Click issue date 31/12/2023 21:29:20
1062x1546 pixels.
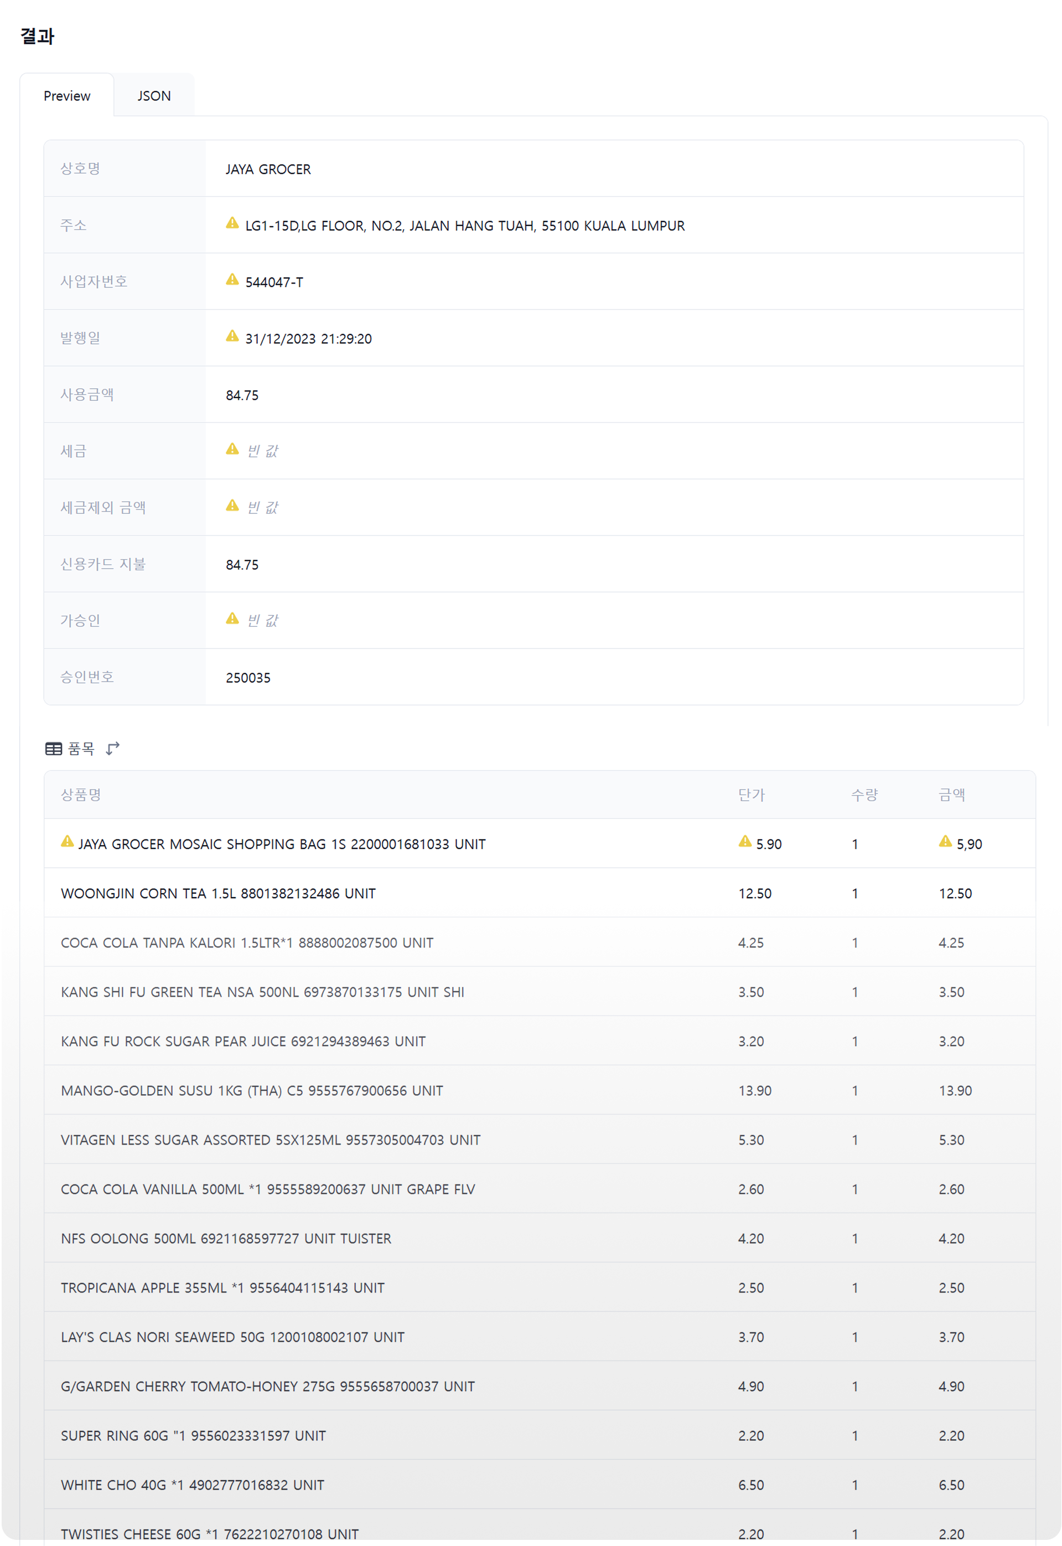[309, 339]
